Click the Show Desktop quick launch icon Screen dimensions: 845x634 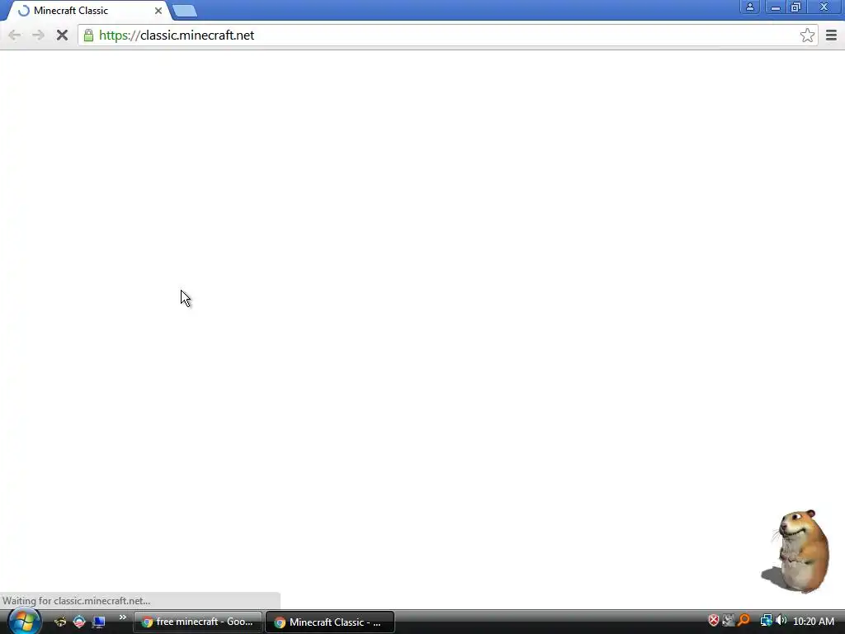point(99,622)
